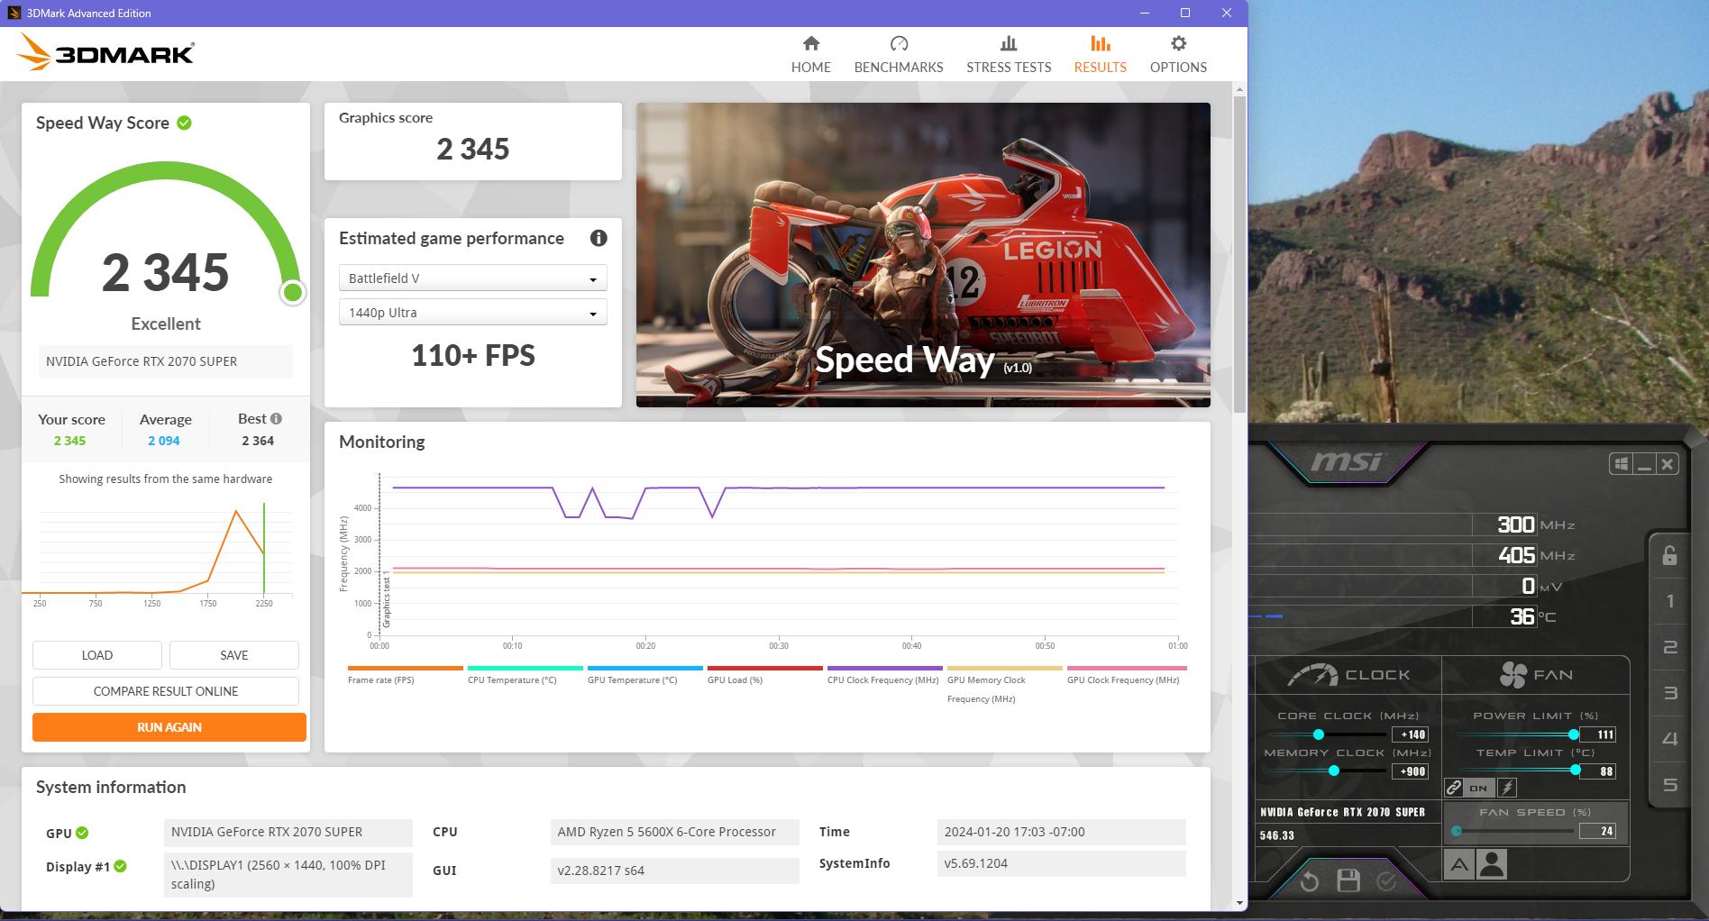1709x921 pixels.
Task: Open the OPTIONS tab
Action: coord(1178,54)
